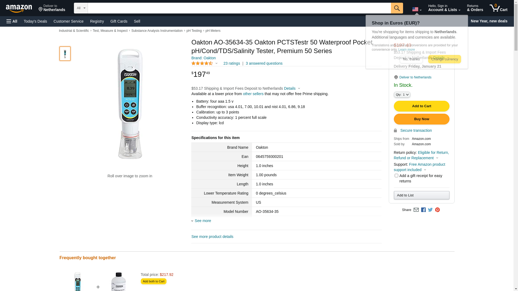Open the 23 ratings link

(231, 63)
